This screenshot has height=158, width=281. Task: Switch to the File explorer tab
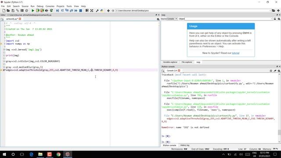tap(187, 62)
